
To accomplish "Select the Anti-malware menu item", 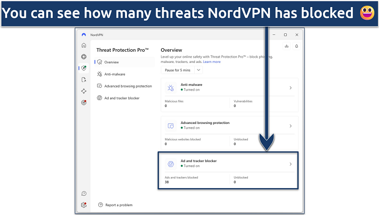I will (125, 74).
